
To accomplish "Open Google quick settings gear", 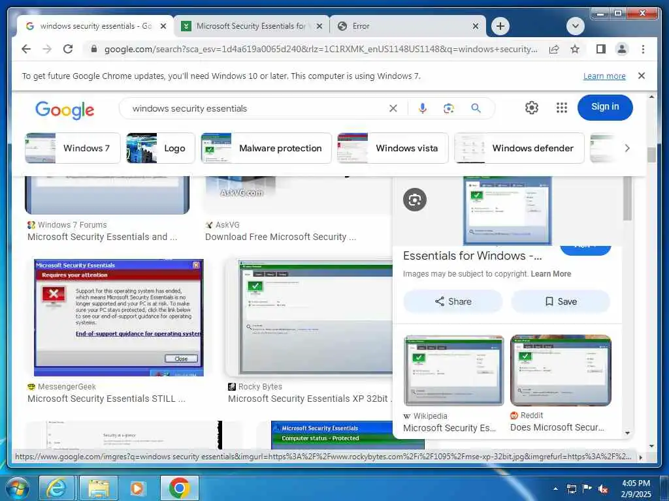I will point(532,108).
